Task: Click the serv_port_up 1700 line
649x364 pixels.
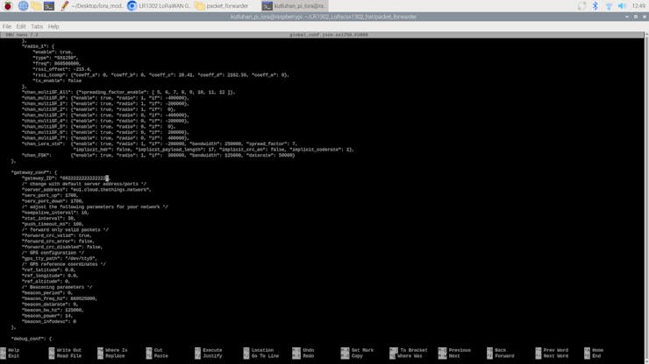Action: click(x=50, y=195)
